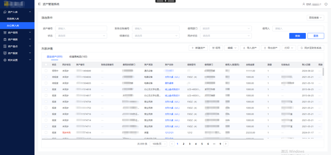Screen dimensions: 331x155
Task: Click the plus icon of 新建资产
Action: tap(192, 48)
